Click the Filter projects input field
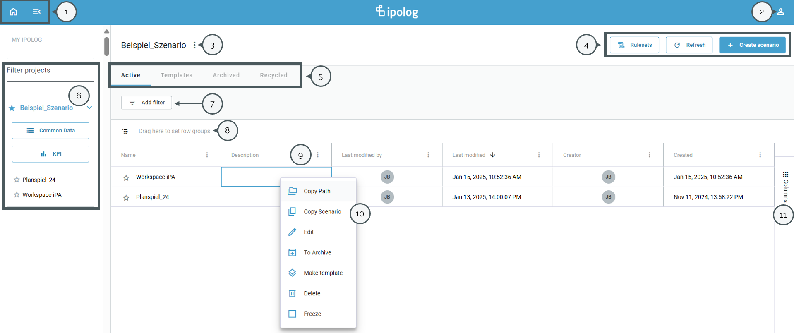This screenshot has width=794, height=333. click(x=50, y=71)
